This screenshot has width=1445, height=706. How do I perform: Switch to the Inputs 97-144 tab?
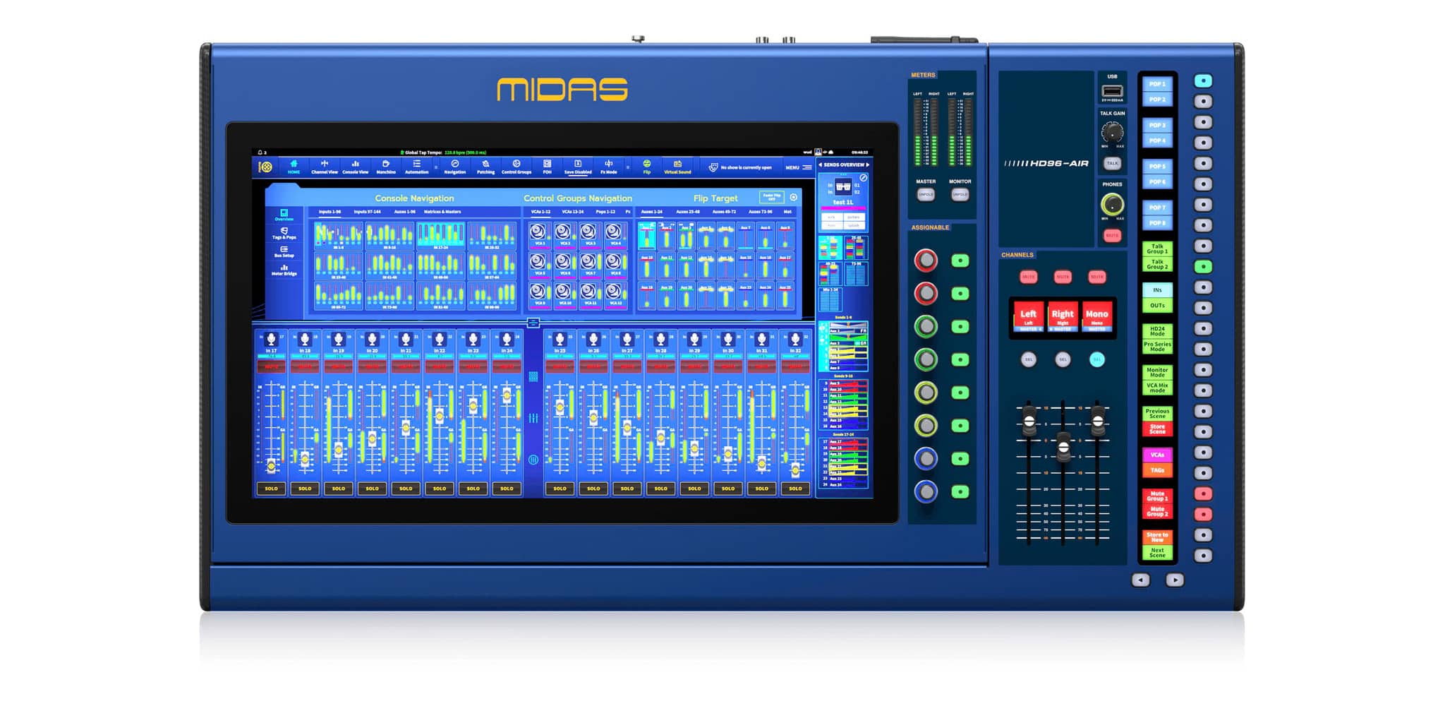tap(367, 212)
